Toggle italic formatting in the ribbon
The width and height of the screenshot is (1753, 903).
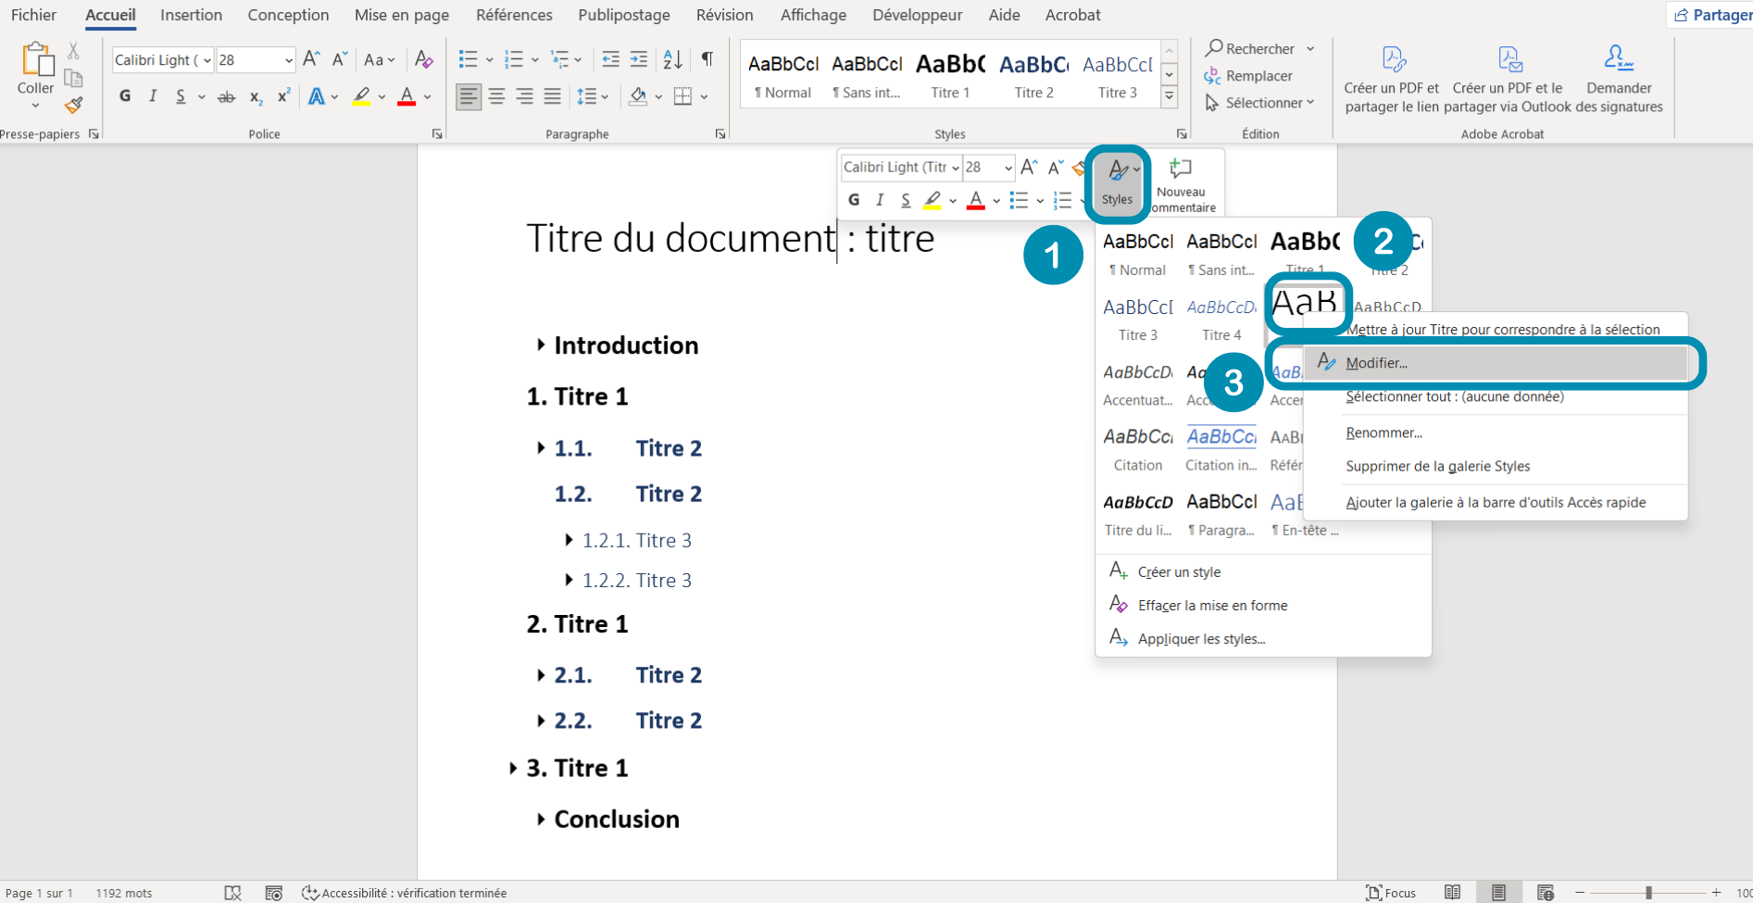point(153,96)
